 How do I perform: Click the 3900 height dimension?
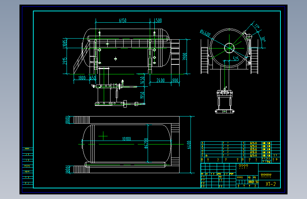pyautogui.click(x=184, y=56)
